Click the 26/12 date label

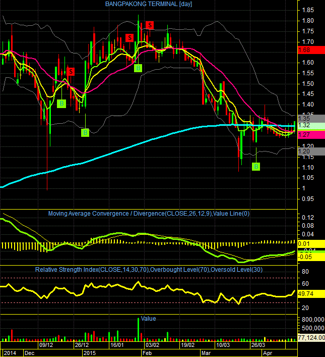click(82, 345)
